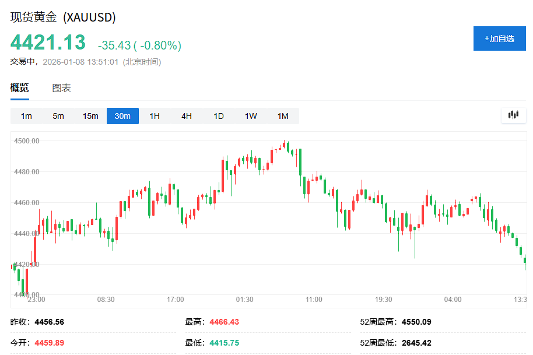Switch chart to 4H interval

coord(186,115)
